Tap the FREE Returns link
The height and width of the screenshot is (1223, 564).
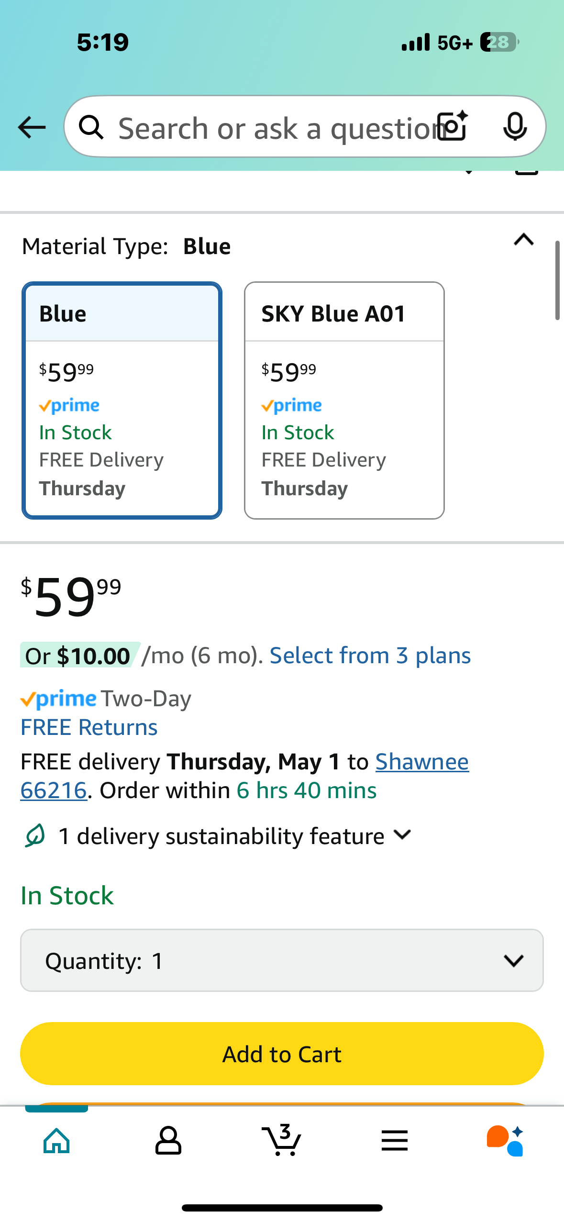click(89, 727)
